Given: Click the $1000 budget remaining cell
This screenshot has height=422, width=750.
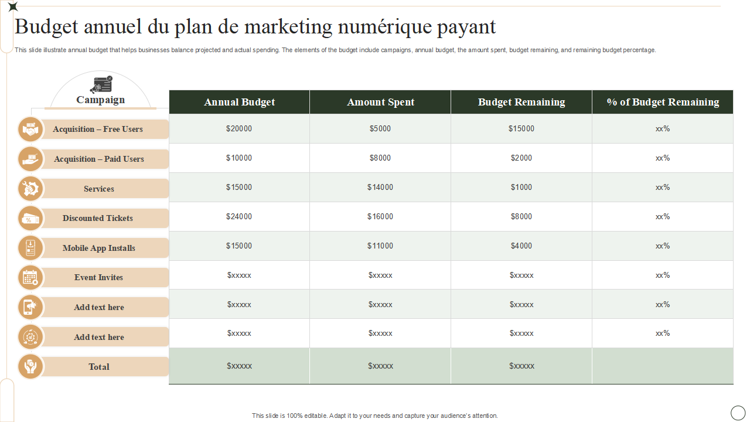Looking at the screenshot, I should click(x=521, y=187).
